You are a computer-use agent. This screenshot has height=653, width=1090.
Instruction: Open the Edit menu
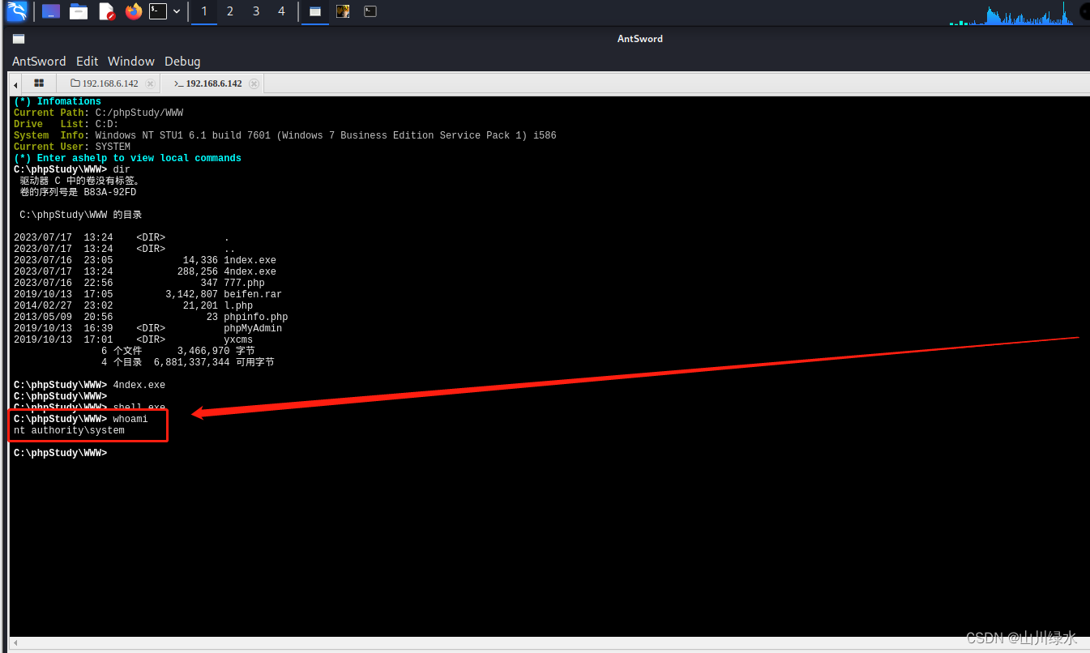click(88, 62)
